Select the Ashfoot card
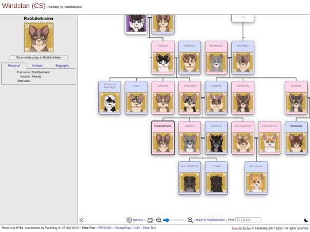 coord(189,138)
